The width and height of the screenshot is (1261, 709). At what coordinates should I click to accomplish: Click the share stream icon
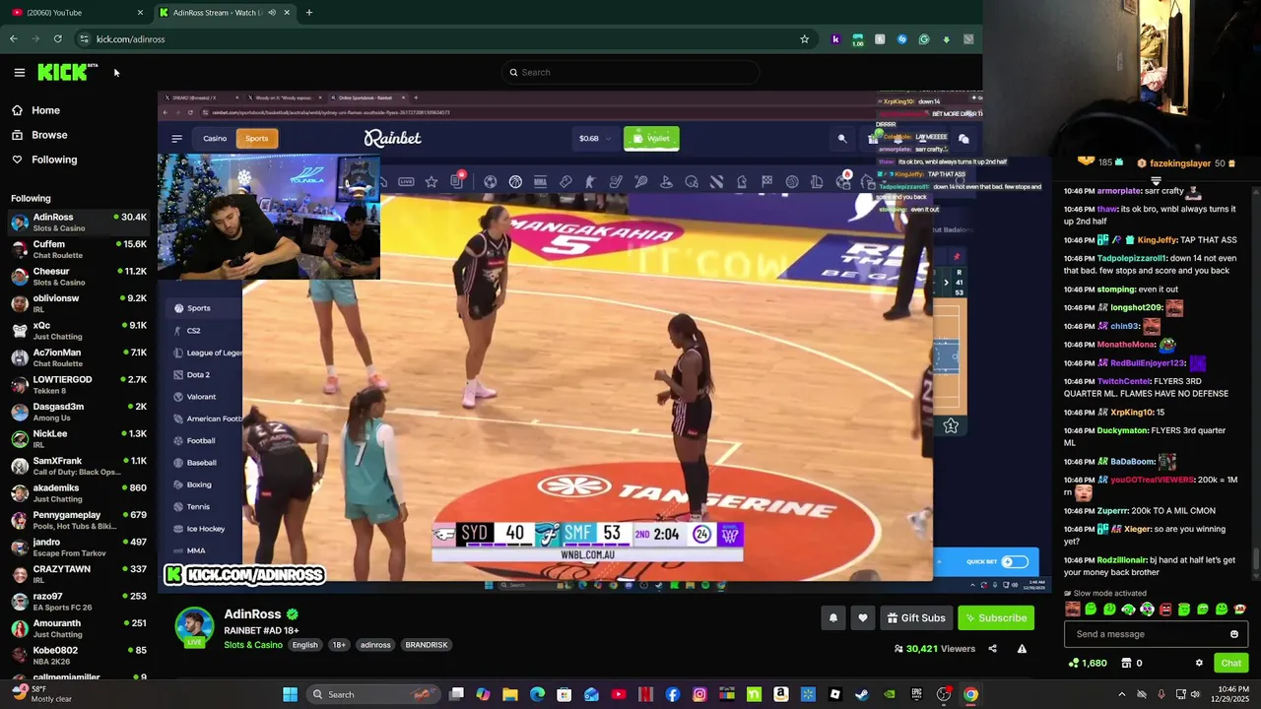[992, 649]
